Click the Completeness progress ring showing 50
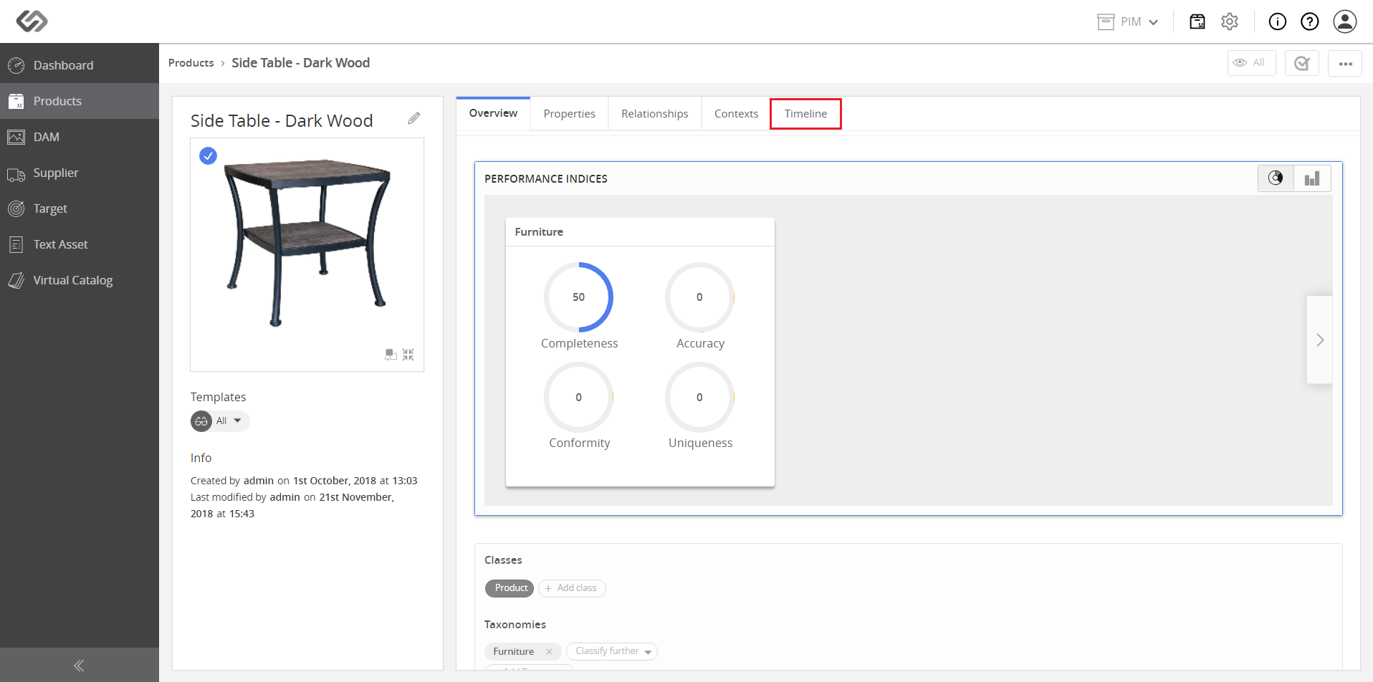 (x=579, y=297)
